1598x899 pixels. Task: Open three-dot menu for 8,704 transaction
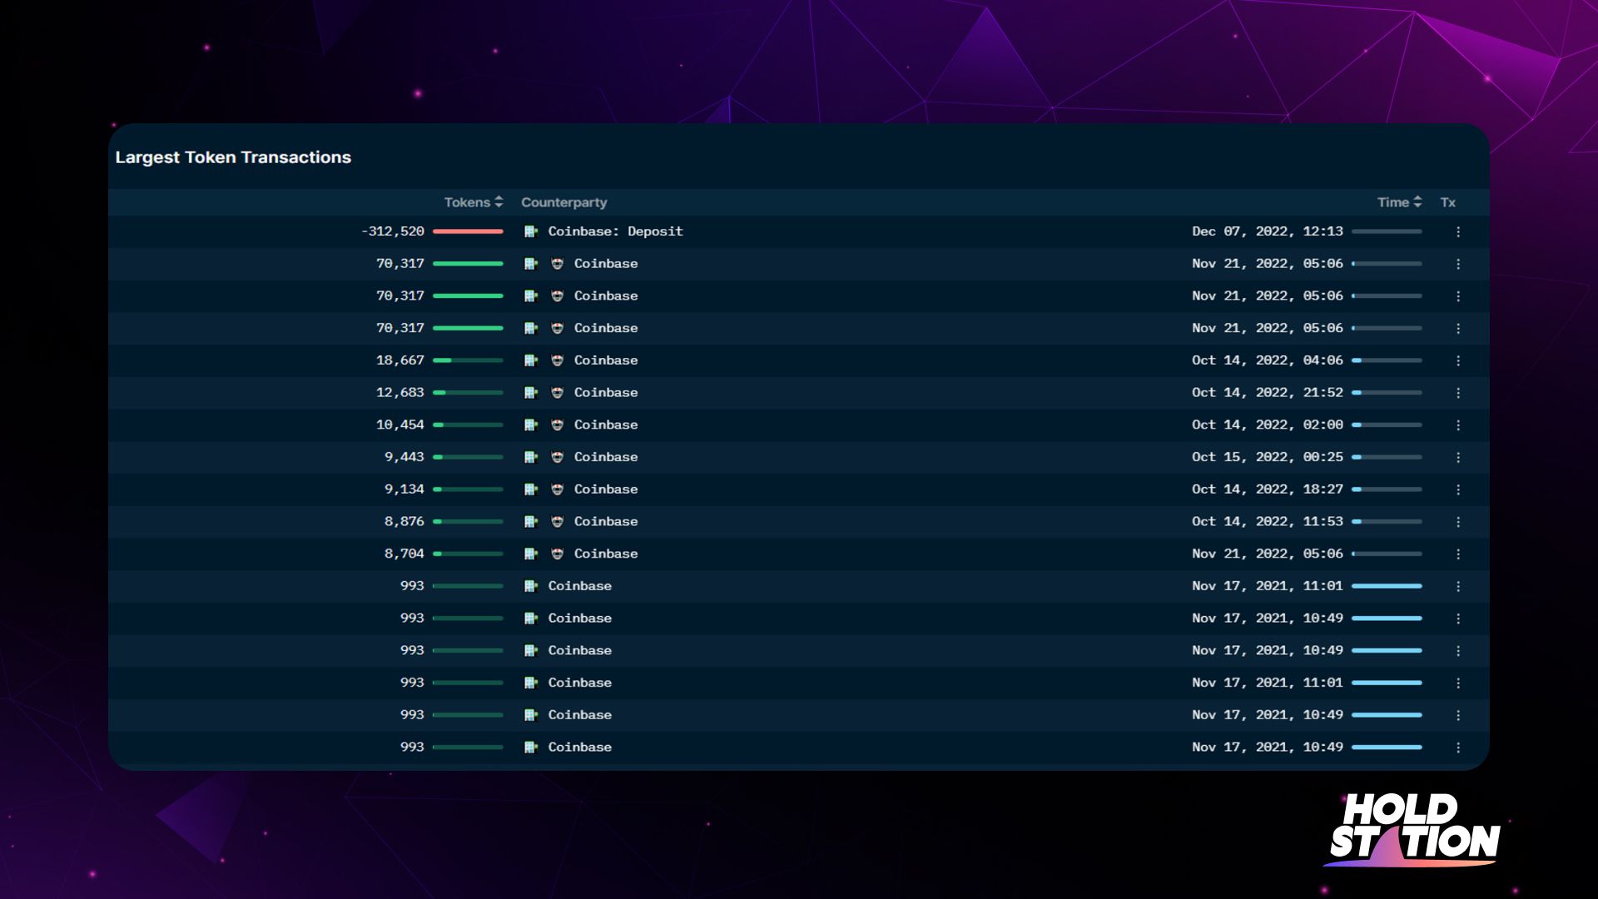pos(1458,554)
